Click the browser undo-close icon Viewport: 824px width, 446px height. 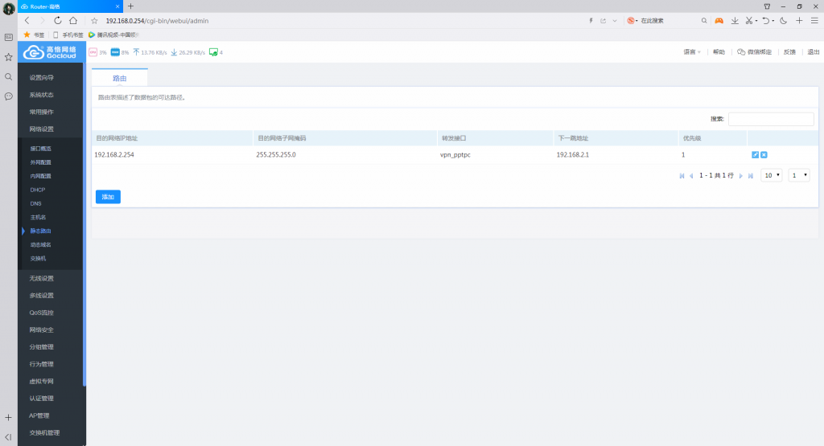pyautogui.click(x=766, y=20)
